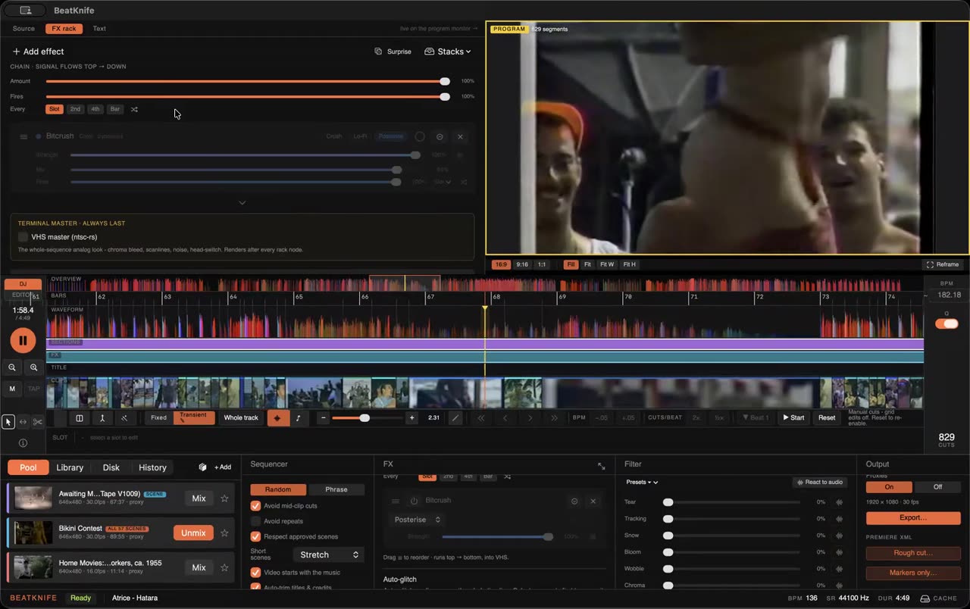The image size is (970, 609).
Task: Open the Short scenes Stretch dropdown
Action: 329,554
